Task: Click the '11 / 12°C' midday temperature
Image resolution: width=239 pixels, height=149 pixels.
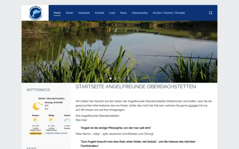Action: pyautogui.click(x=51, y=126)
